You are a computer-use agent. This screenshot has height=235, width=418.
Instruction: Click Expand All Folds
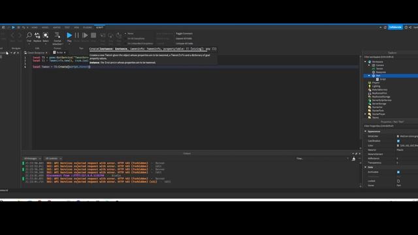pyautogui.click(x=184, y=39)
